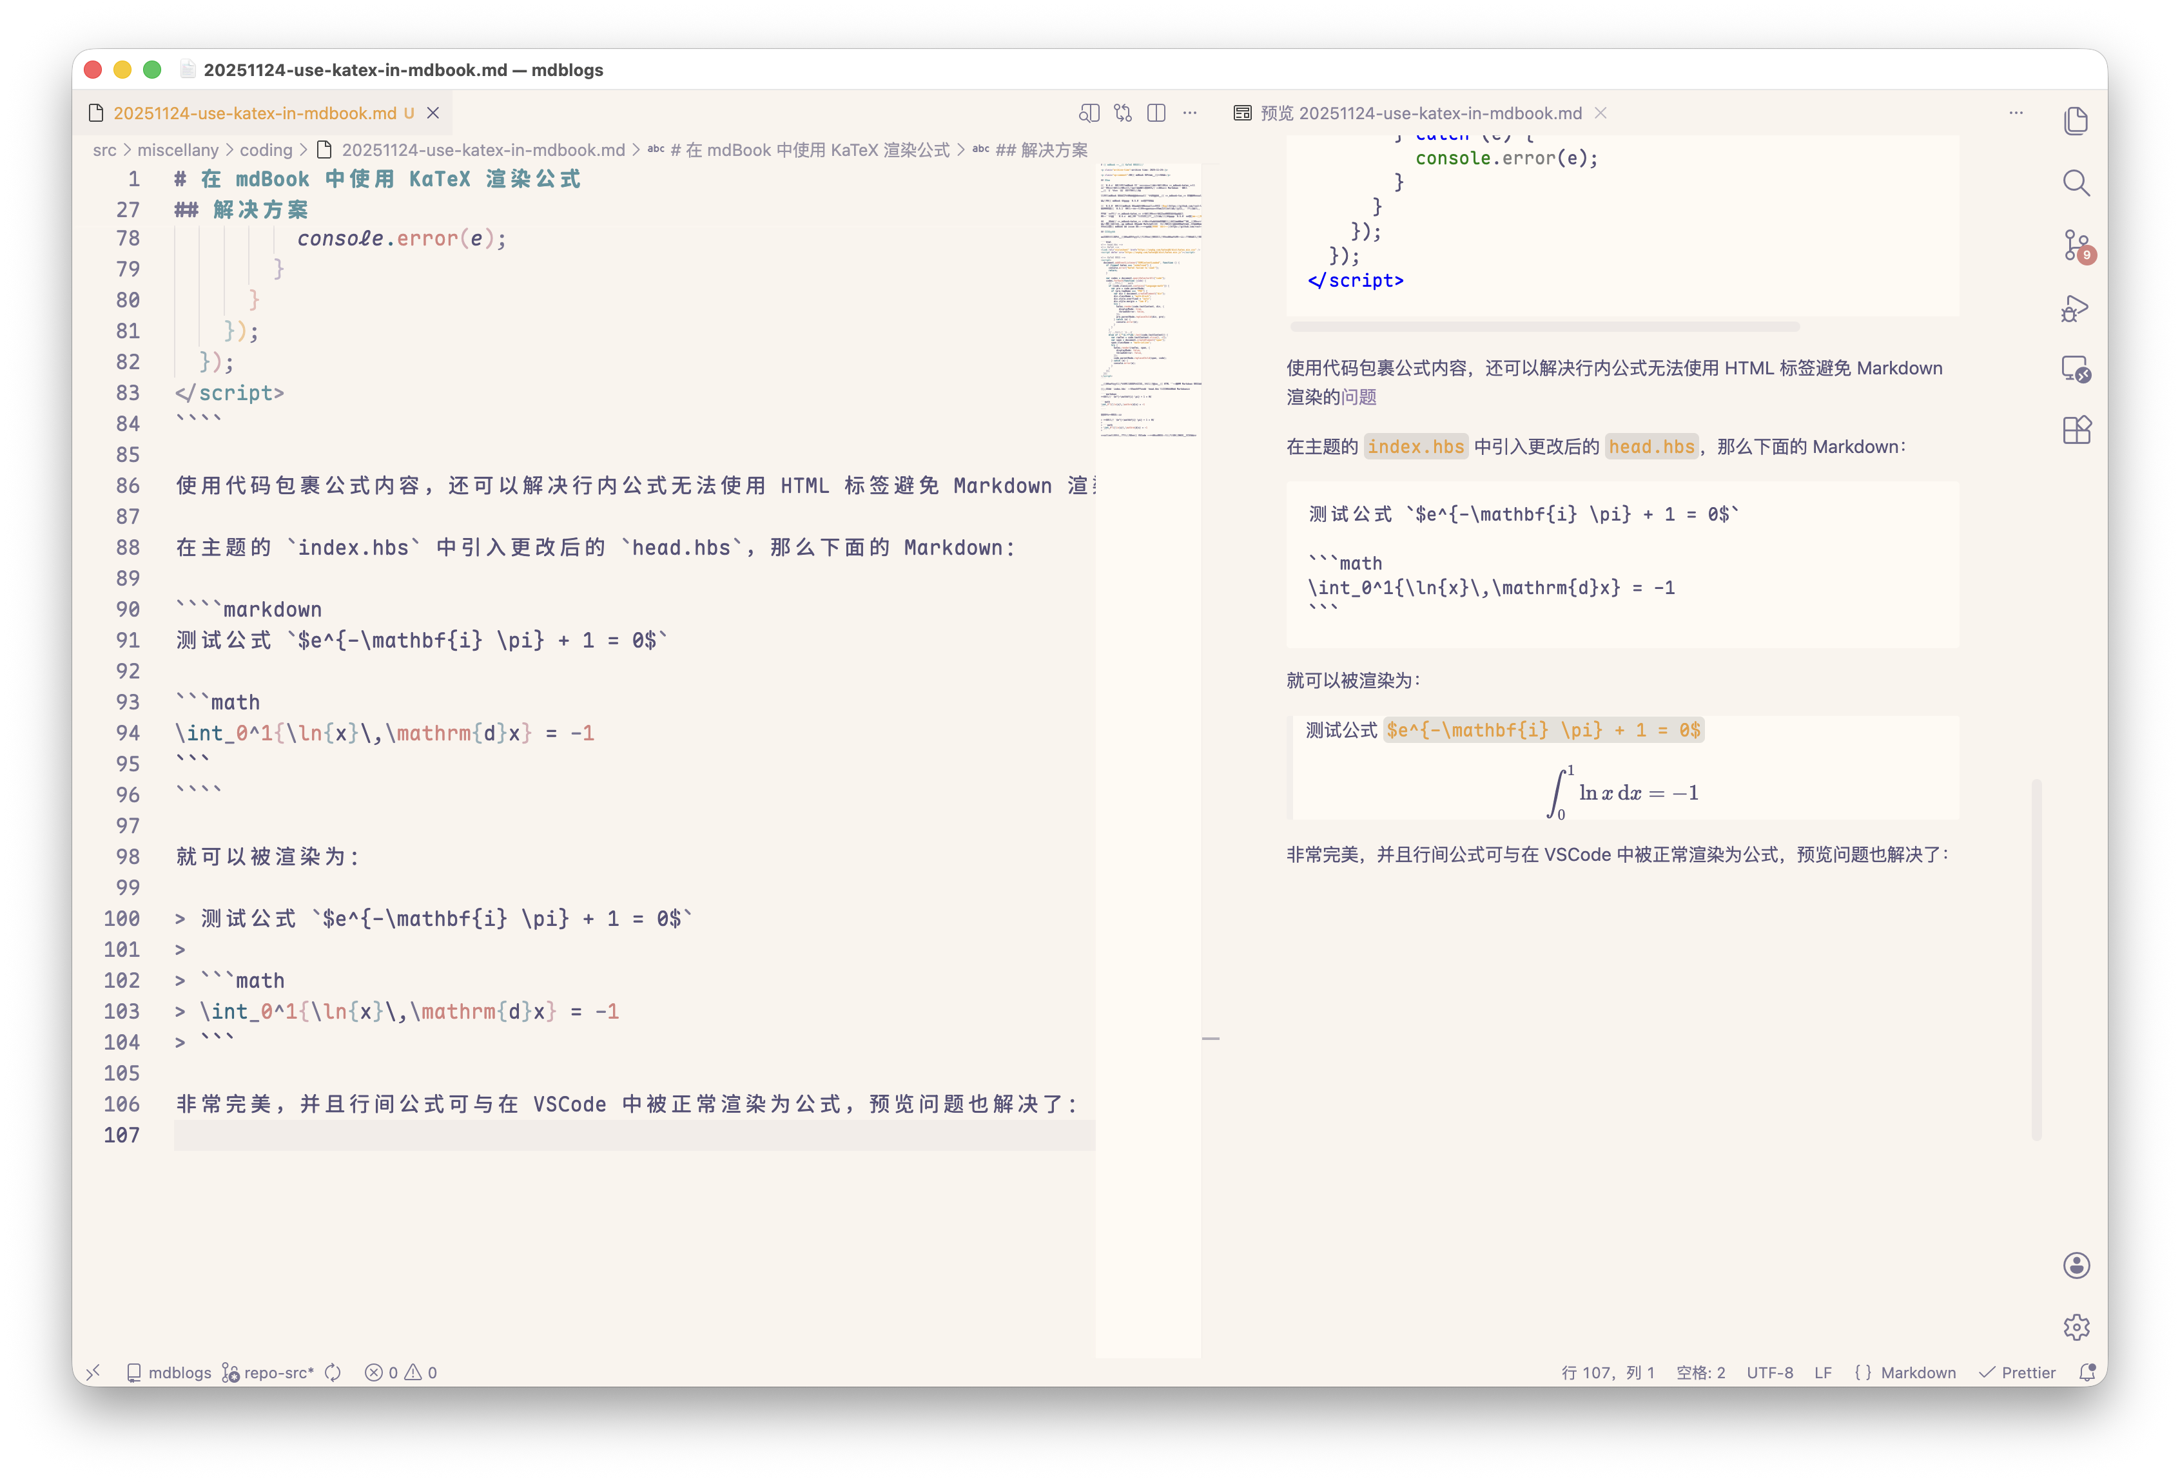Open Search in the activity bar
Image resolution: width=2180 pixels, height=1482 pixels.
[2076, 184]
